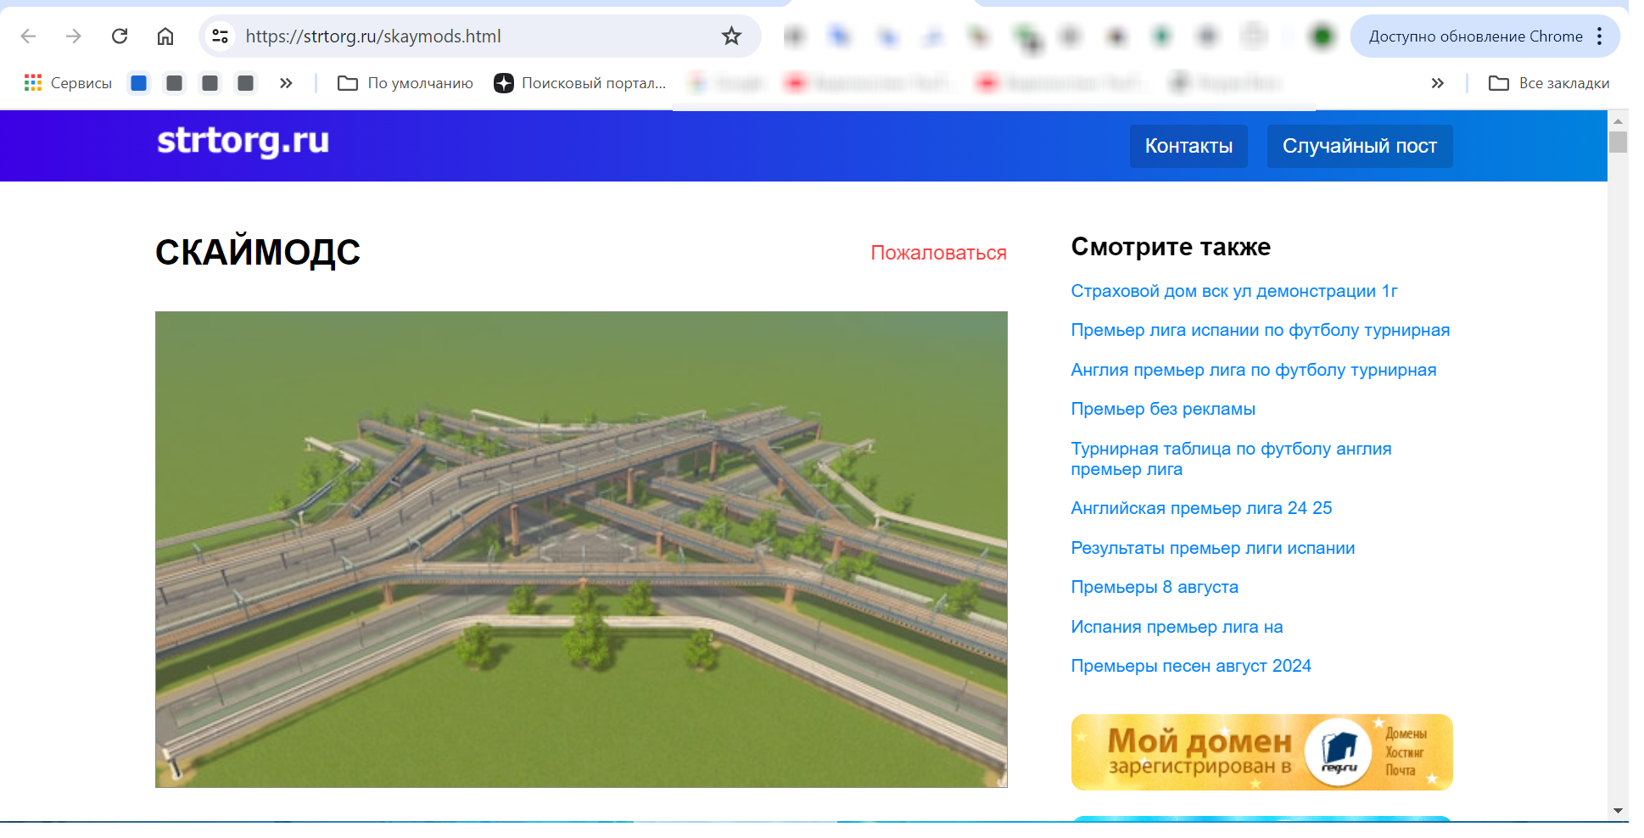Open the Chrome three-dot menu
Viewport: 1644px width, 838px height.
[1599, 36]
